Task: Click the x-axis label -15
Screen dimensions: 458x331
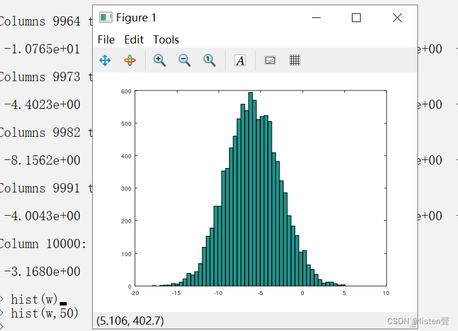Action: 176,293
